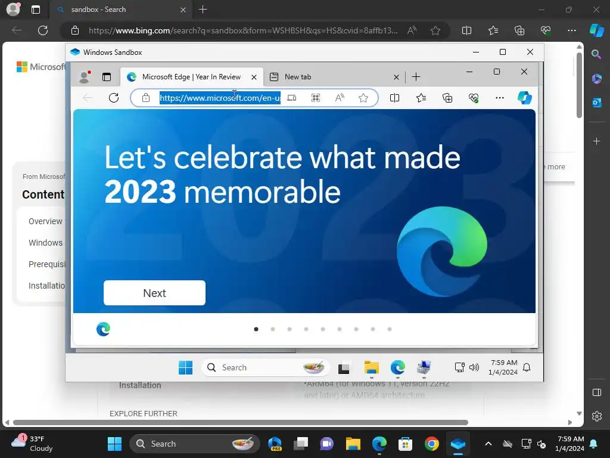Open host Windows Start menu
The image size is (610, 458).
tap(114, 444)
